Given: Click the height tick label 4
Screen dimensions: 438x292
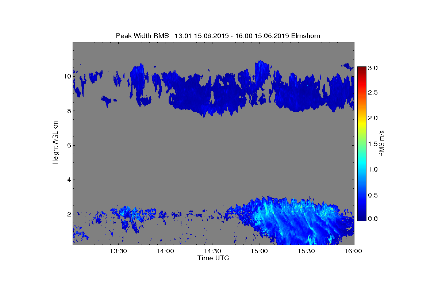Looking at the screenshot, I should [69, 180].
